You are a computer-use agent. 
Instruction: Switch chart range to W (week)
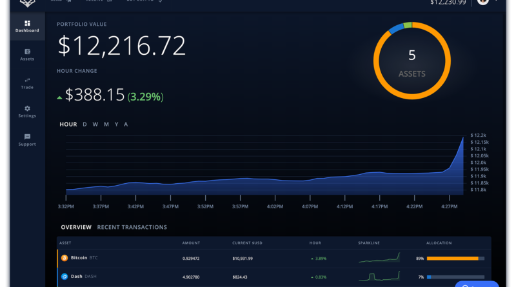tap(95, 124)
